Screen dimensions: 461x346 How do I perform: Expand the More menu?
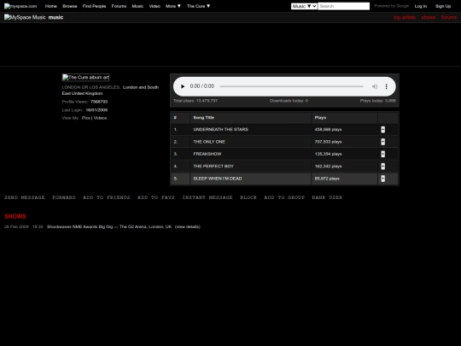172,6
